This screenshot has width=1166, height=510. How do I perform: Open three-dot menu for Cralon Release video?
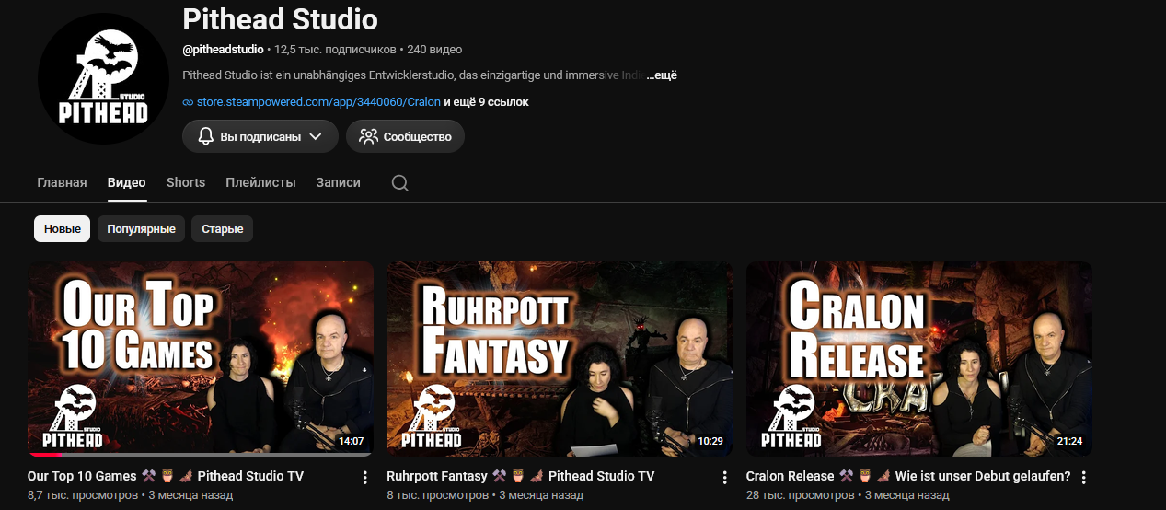tap(1083, 477)
